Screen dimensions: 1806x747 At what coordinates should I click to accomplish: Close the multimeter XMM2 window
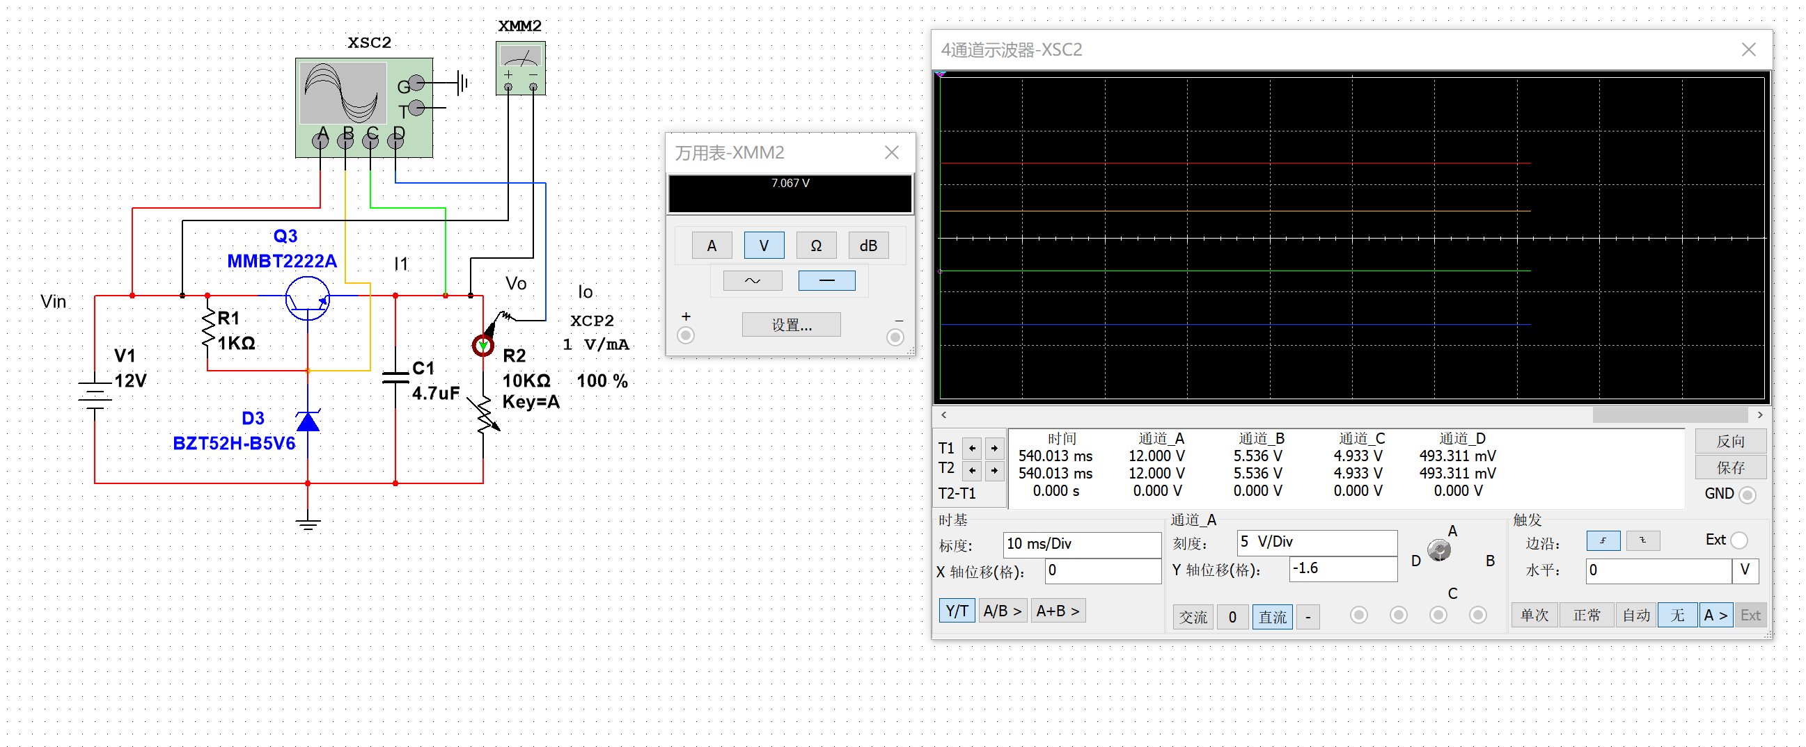click(x=892, y=152)
